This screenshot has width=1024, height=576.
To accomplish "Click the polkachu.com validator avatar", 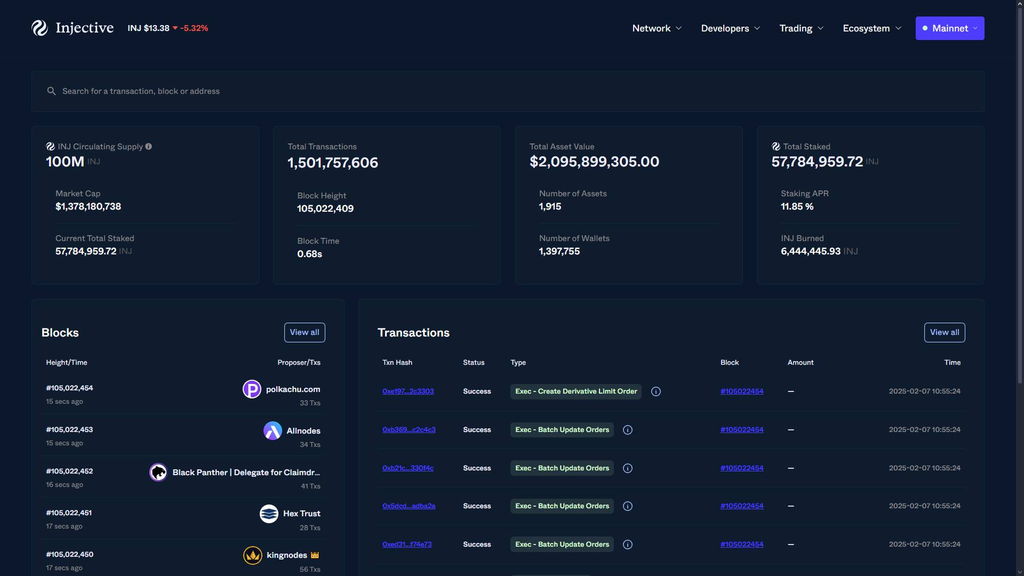I will tap(252, 389).
